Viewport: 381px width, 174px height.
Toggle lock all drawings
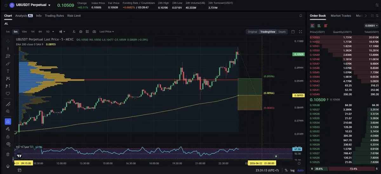pos(8,137)
